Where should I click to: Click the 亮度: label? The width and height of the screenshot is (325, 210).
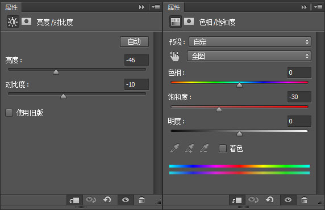pyautogui.click(x=14, y=61)
